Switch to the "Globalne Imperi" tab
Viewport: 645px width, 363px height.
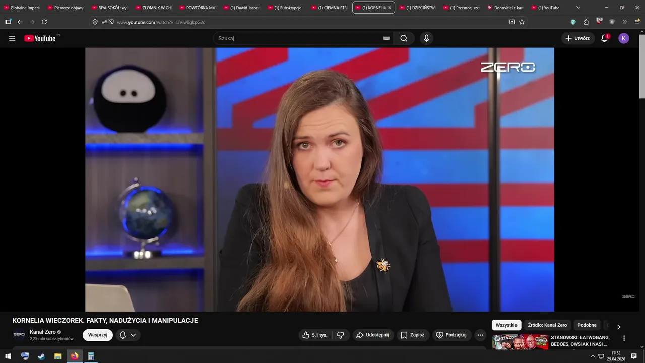(22, 8)
